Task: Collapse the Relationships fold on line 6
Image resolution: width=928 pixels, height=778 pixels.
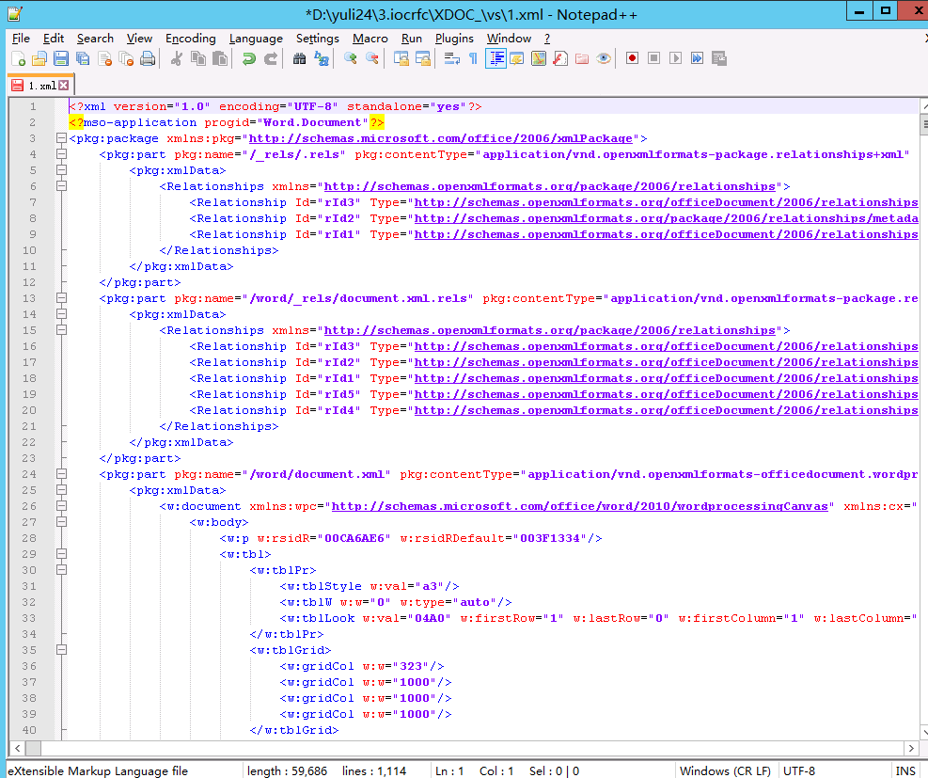Action: click(60, 186)
